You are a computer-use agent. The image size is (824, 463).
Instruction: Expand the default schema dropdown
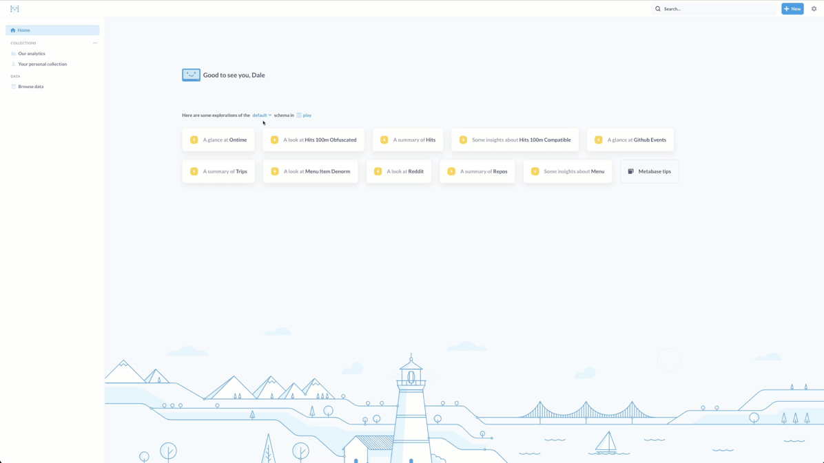[x=262, y=116]
